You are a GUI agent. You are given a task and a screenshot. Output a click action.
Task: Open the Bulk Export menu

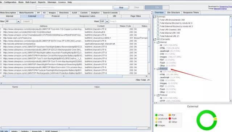31,2
